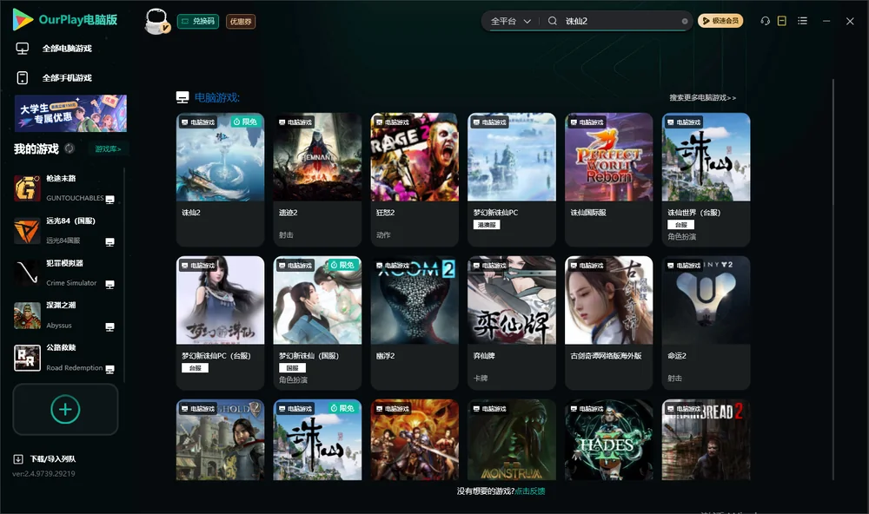This screenshot has width=869, height=514.
Task: Click the yellow bookmark panel icon
Action: click(x=781, y=21)
